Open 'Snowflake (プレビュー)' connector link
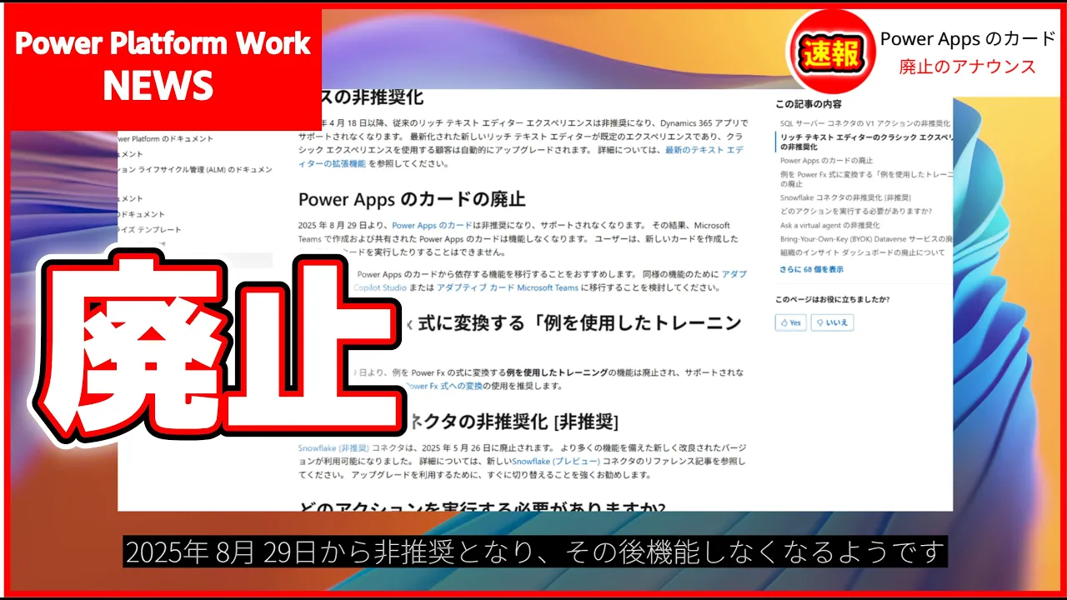 [556, 461]
